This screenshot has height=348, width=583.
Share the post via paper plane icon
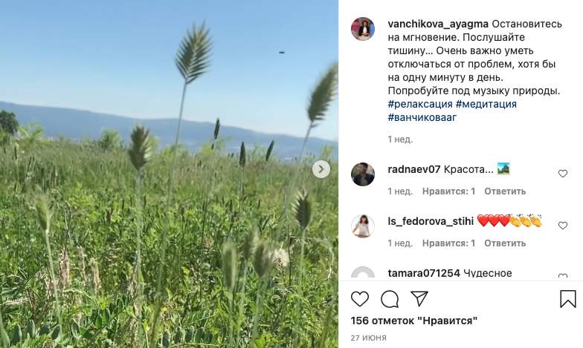419,298
